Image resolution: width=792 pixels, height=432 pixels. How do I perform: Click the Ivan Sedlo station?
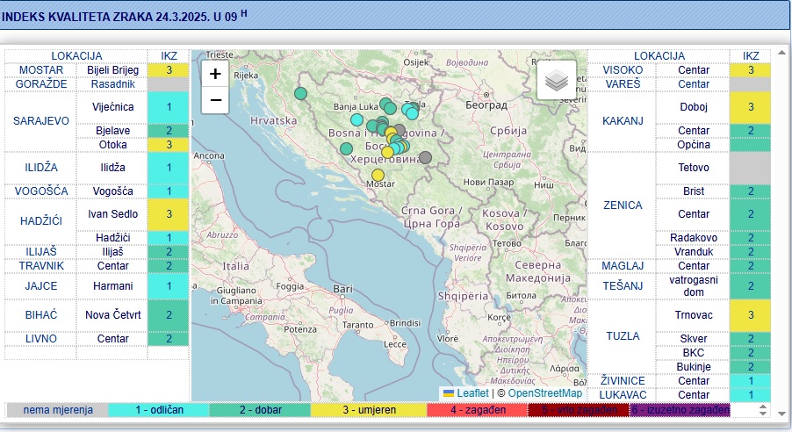pos(112,214)
